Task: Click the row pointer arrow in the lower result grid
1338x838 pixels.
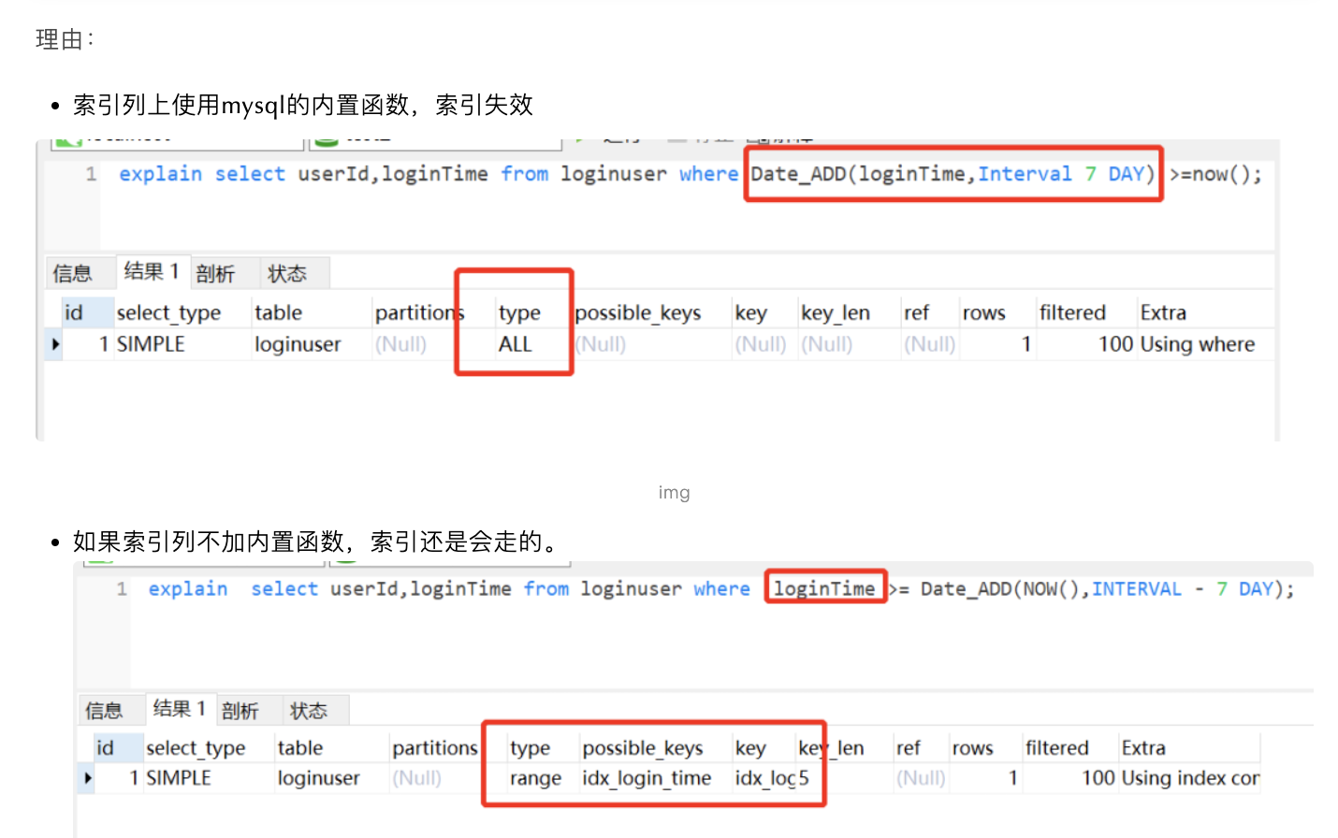Action: click(x=87, y=778)
